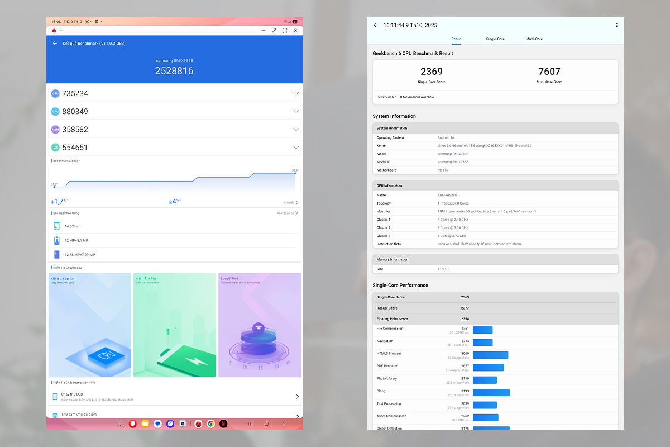Switch to the Multi-Core tab
670x447 pixels.
click(x=534, y=39)
